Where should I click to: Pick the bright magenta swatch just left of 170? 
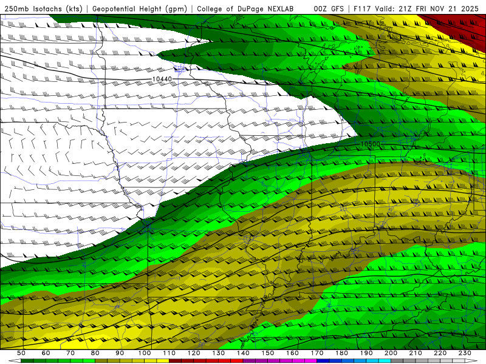click(310, 361)
